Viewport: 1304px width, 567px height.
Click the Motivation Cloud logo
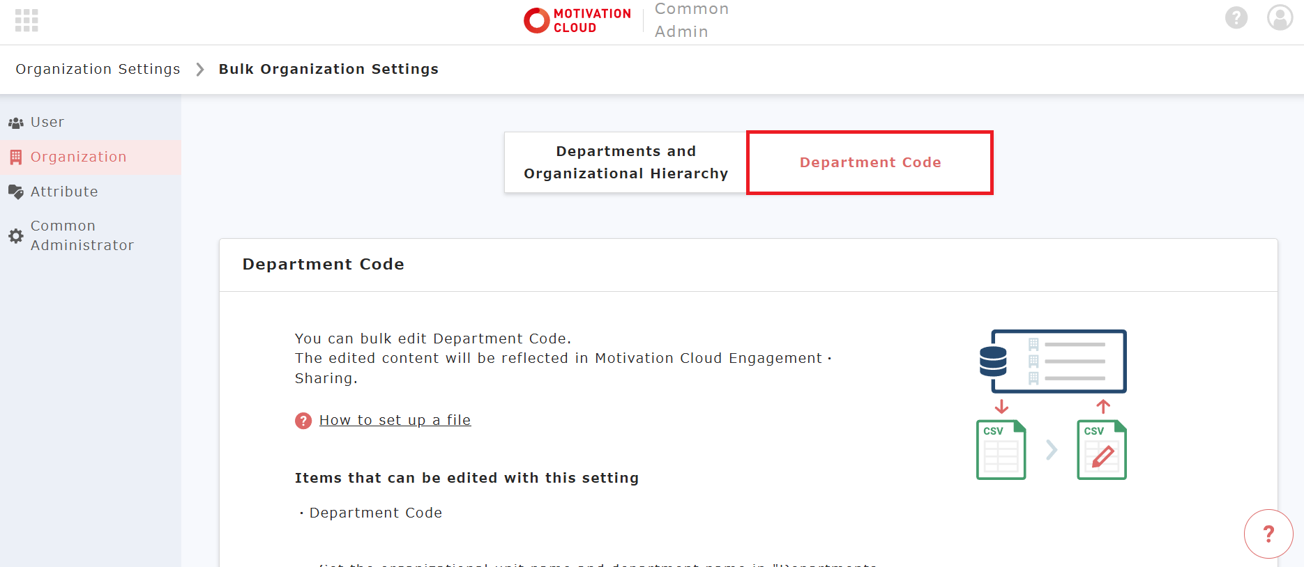coord(577,20)
